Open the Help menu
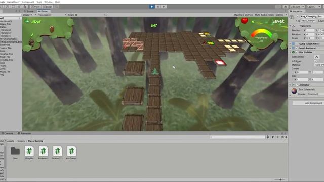324x182 pixels. [x=57, y=2]
